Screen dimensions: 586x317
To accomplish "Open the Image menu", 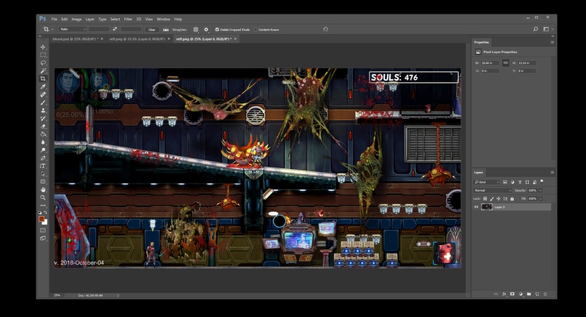I will (77, 19).
